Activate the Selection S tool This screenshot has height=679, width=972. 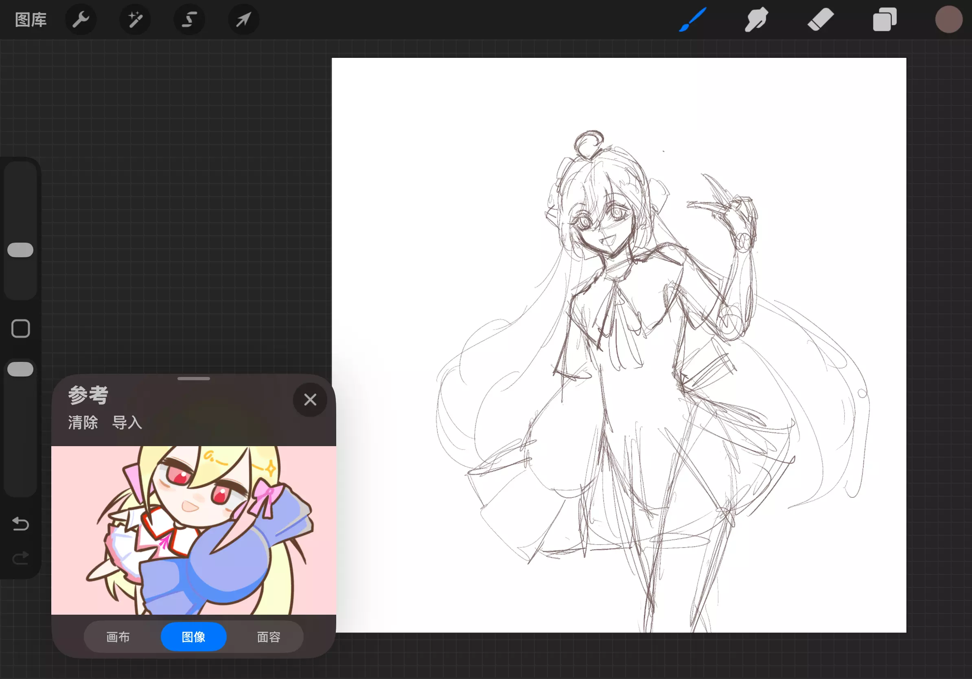coord(189,20)
